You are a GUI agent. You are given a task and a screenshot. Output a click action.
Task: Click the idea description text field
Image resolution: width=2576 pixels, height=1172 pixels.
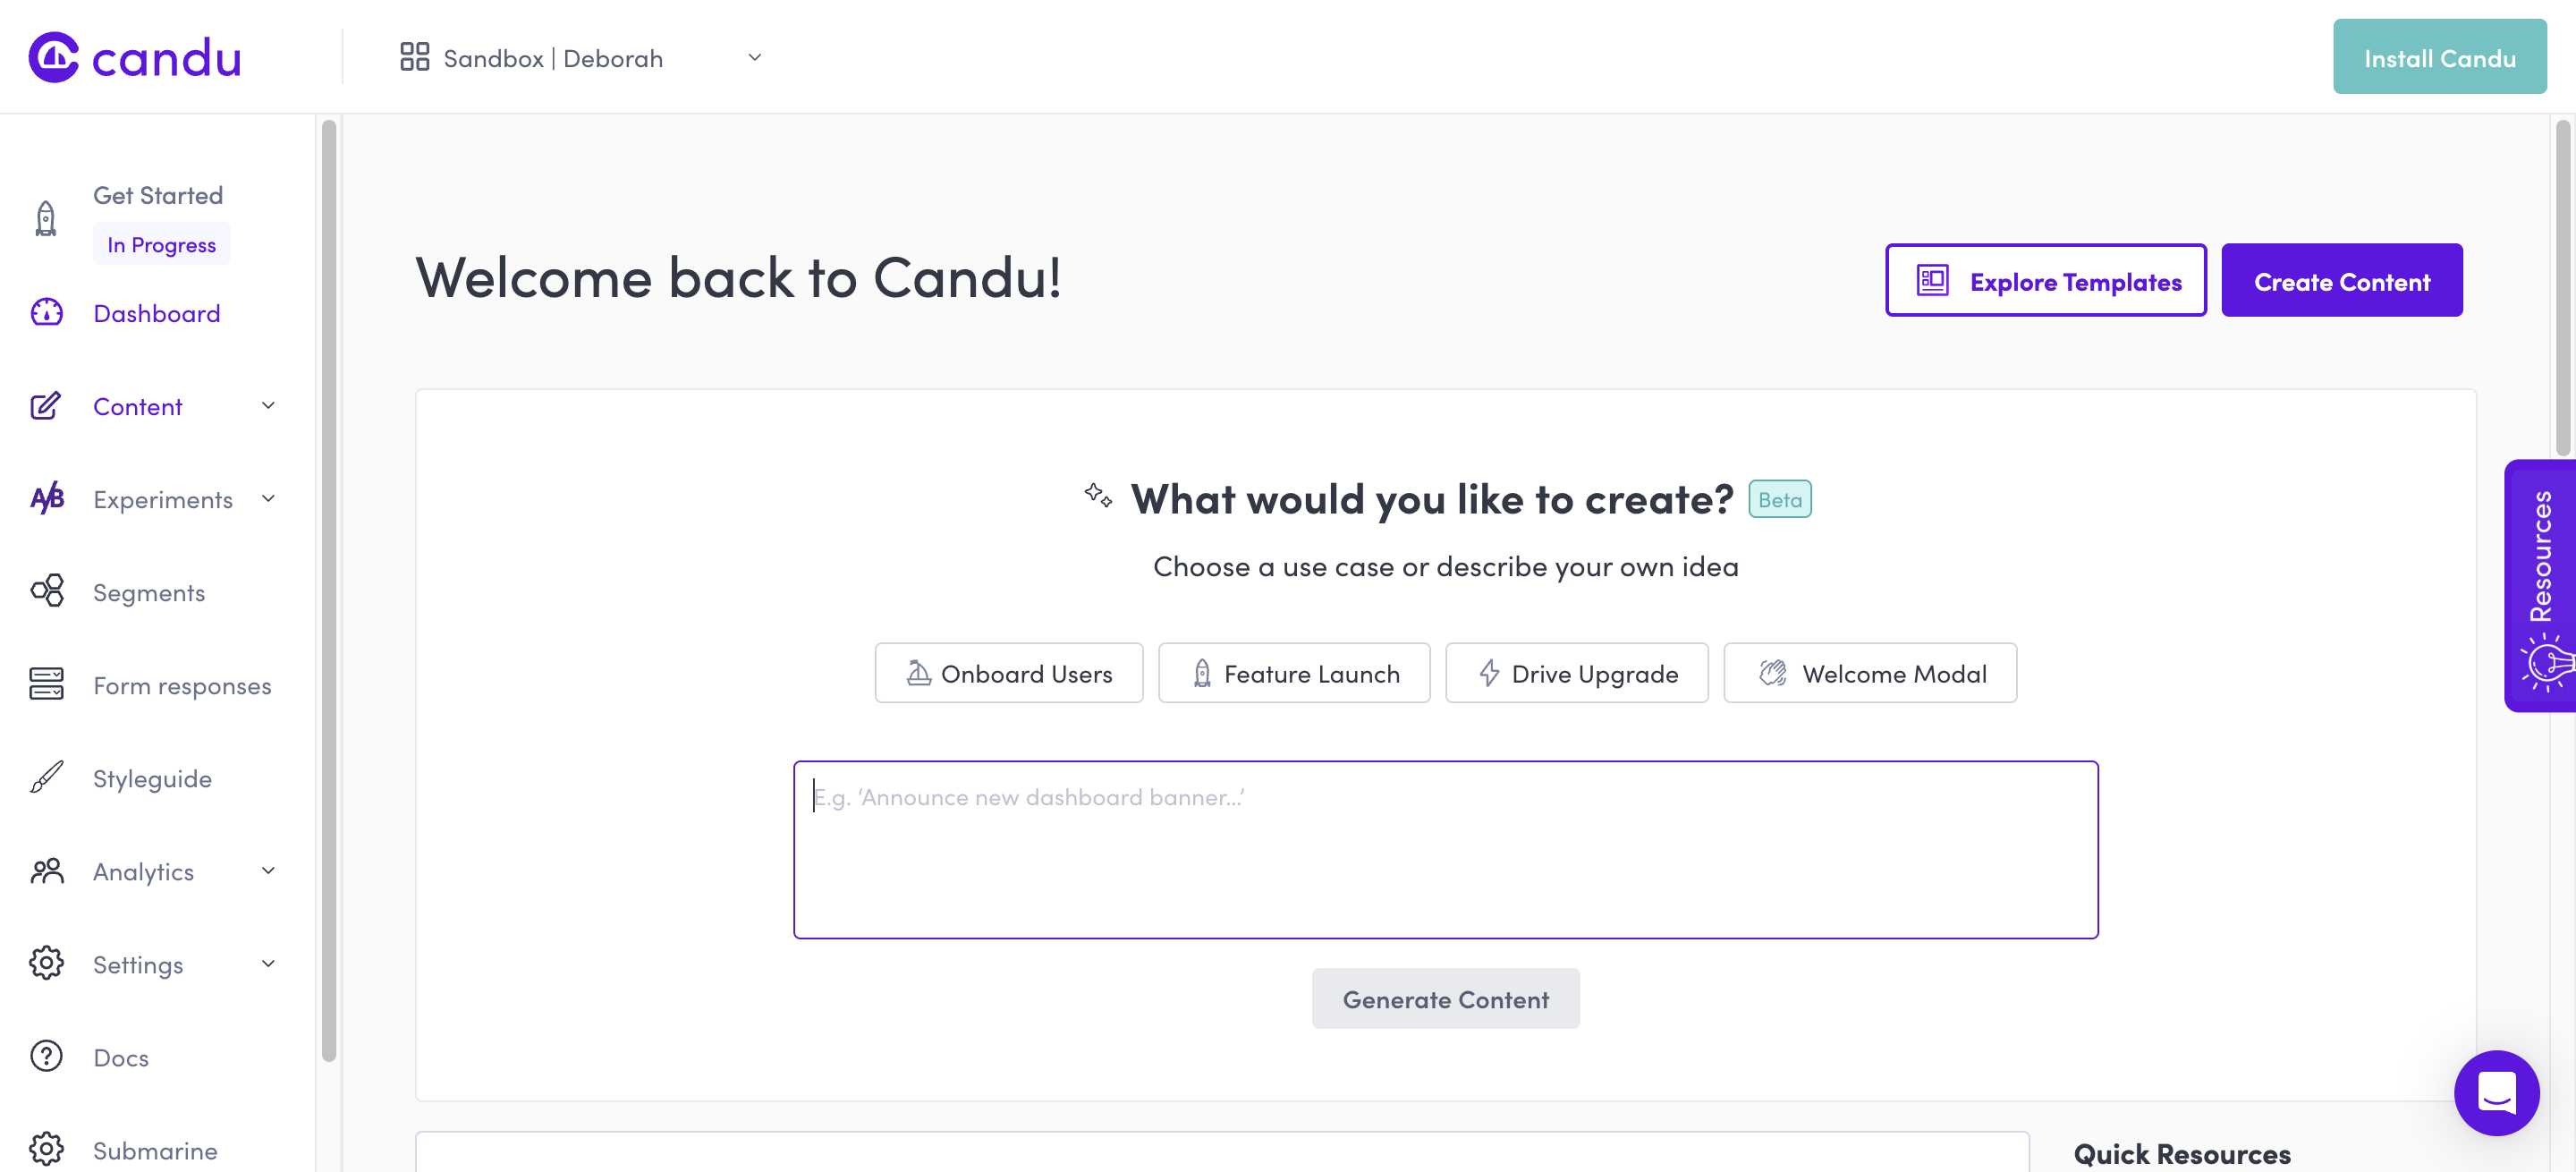pyautogui.click(x=1445, y=850)
